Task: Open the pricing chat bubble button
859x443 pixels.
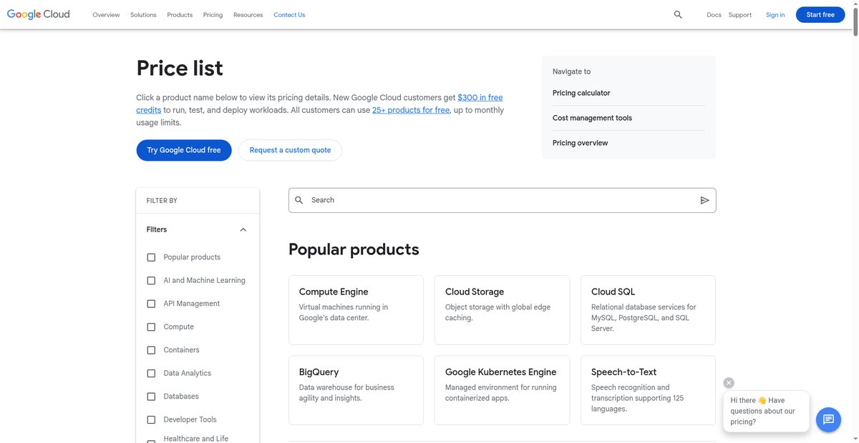Action: (x=828, y=419)
